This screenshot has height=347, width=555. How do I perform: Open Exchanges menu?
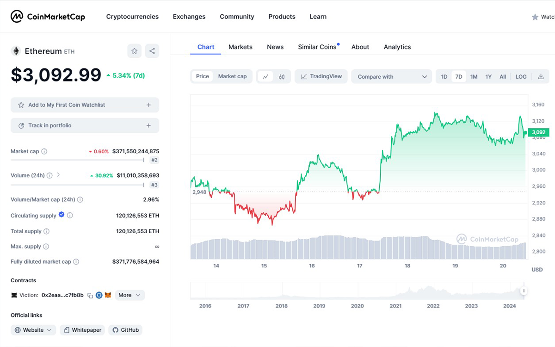189,17
